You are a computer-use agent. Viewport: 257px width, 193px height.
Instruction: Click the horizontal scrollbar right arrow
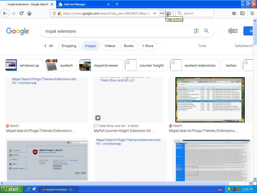250,183
